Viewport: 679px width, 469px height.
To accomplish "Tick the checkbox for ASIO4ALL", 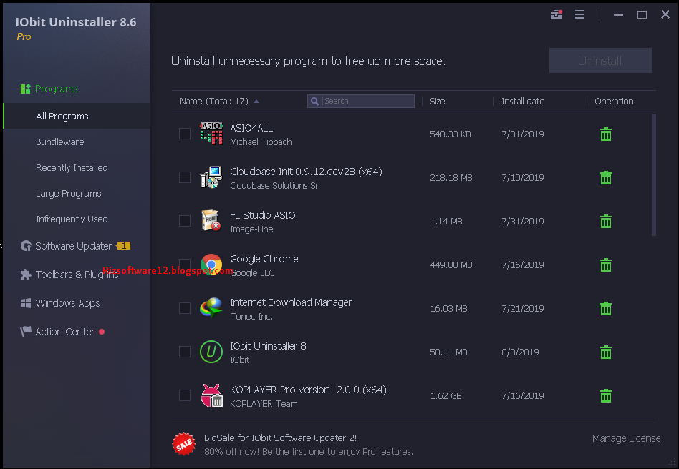I will [185, 134].
